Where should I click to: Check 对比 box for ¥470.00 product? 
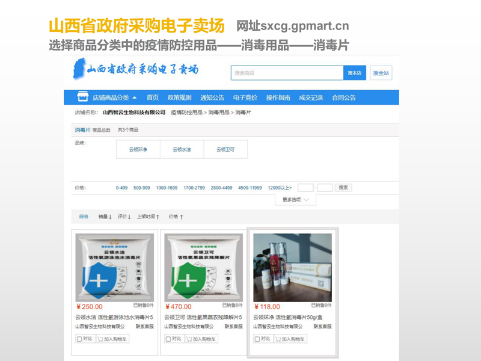168,339
